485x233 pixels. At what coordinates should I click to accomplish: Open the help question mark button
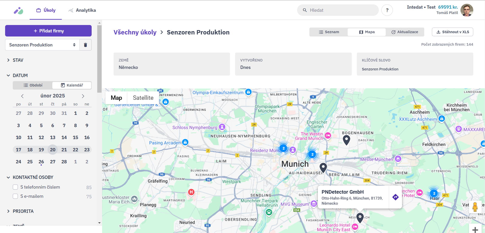point(387,10)
